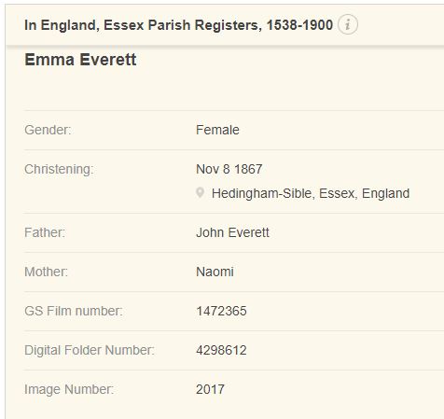Click the Digital Folder Number label

click(90, 350)
